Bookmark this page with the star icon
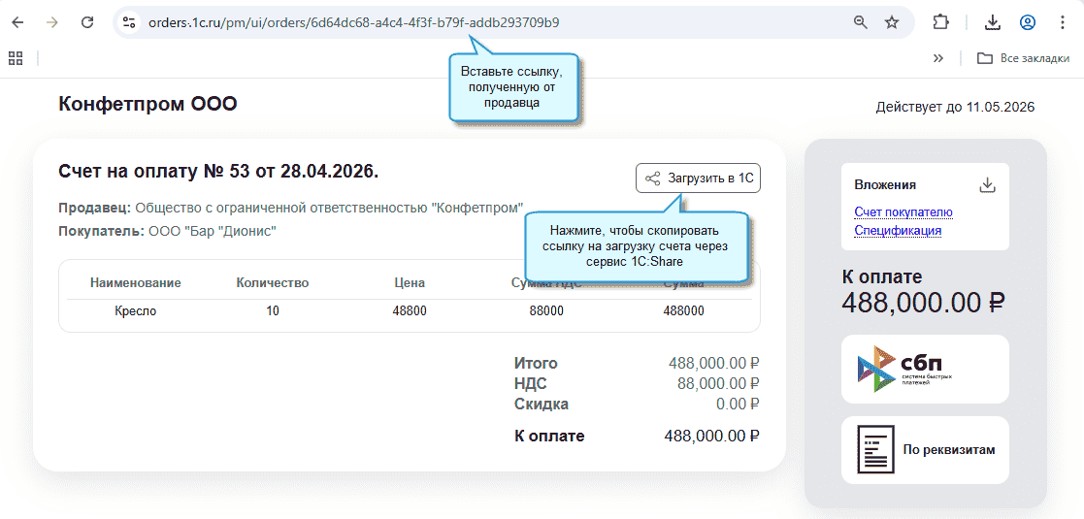The width and height of the screenshot is (1084, 519). [892, 22]
